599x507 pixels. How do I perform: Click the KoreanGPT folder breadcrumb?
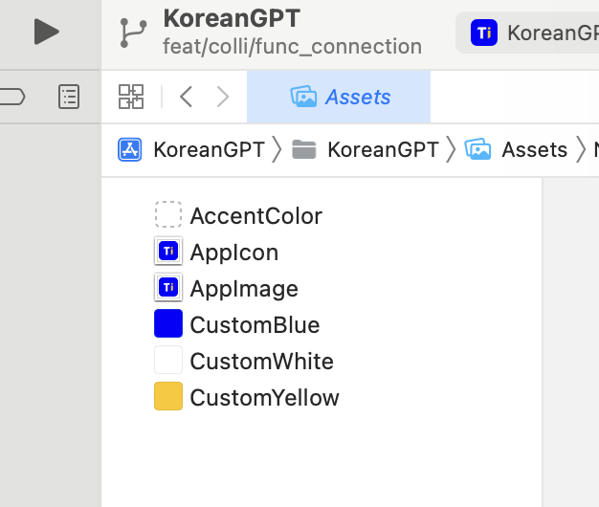pos(365,149)
